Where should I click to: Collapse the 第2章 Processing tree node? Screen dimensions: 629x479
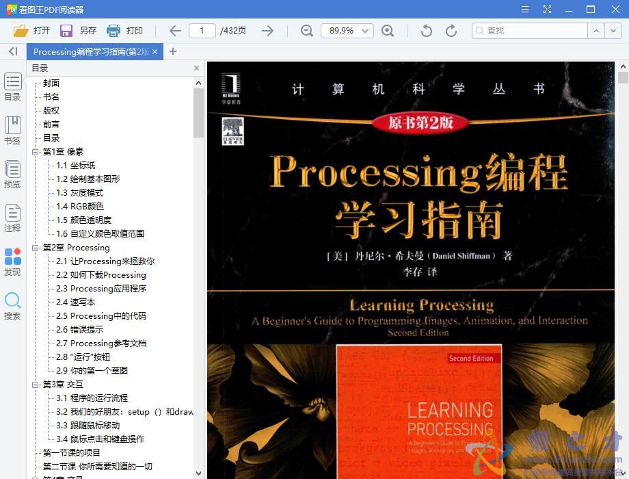(x=36, y=248)
